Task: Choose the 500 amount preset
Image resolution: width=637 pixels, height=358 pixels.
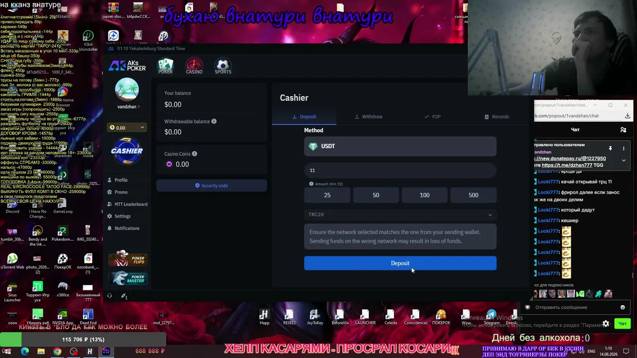Action: (473, 195)
